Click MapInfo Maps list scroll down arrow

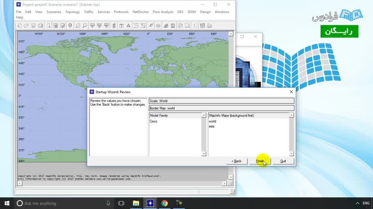291,154
